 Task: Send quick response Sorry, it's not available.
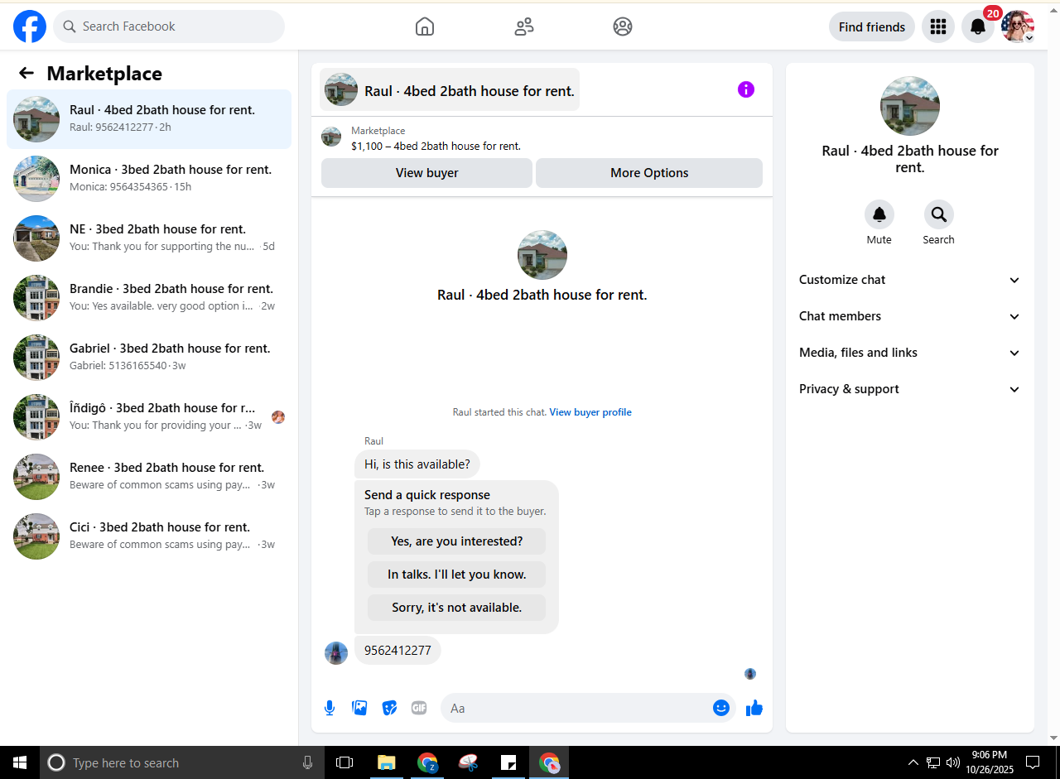pos(456,608)
